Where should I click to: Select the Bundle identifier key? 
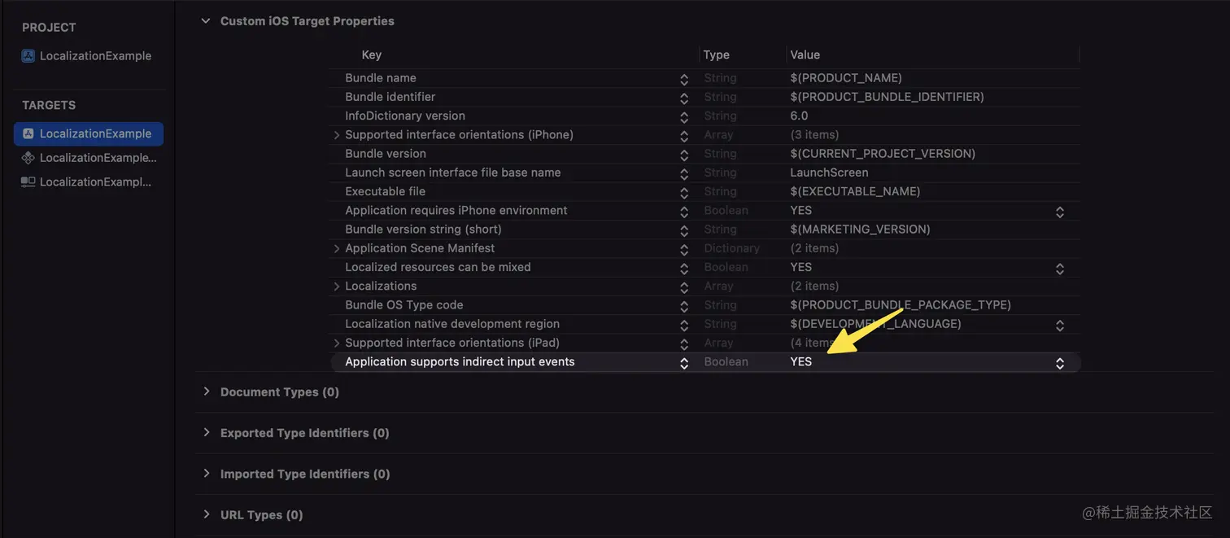(390, 97)
